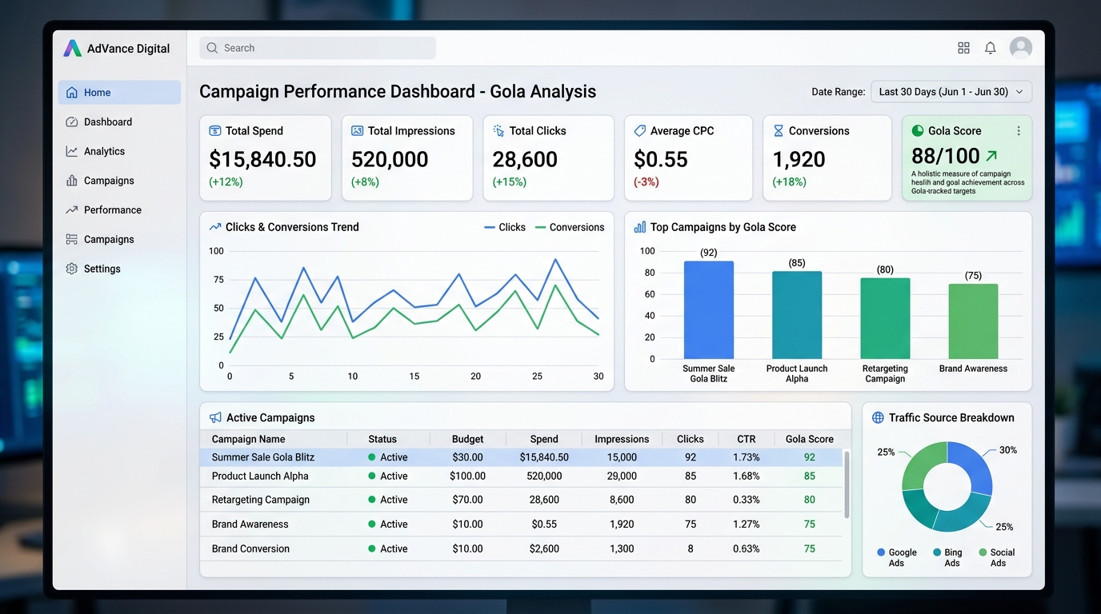
Task: Click the Social Ads legend dot
Action: point(983,552)
